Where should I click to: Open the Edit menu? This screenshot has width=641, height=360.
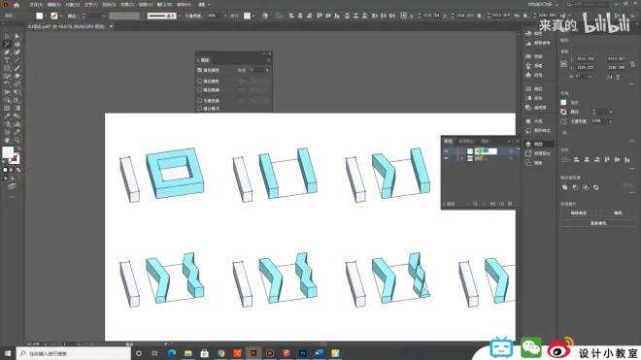(x=53, y=5)
